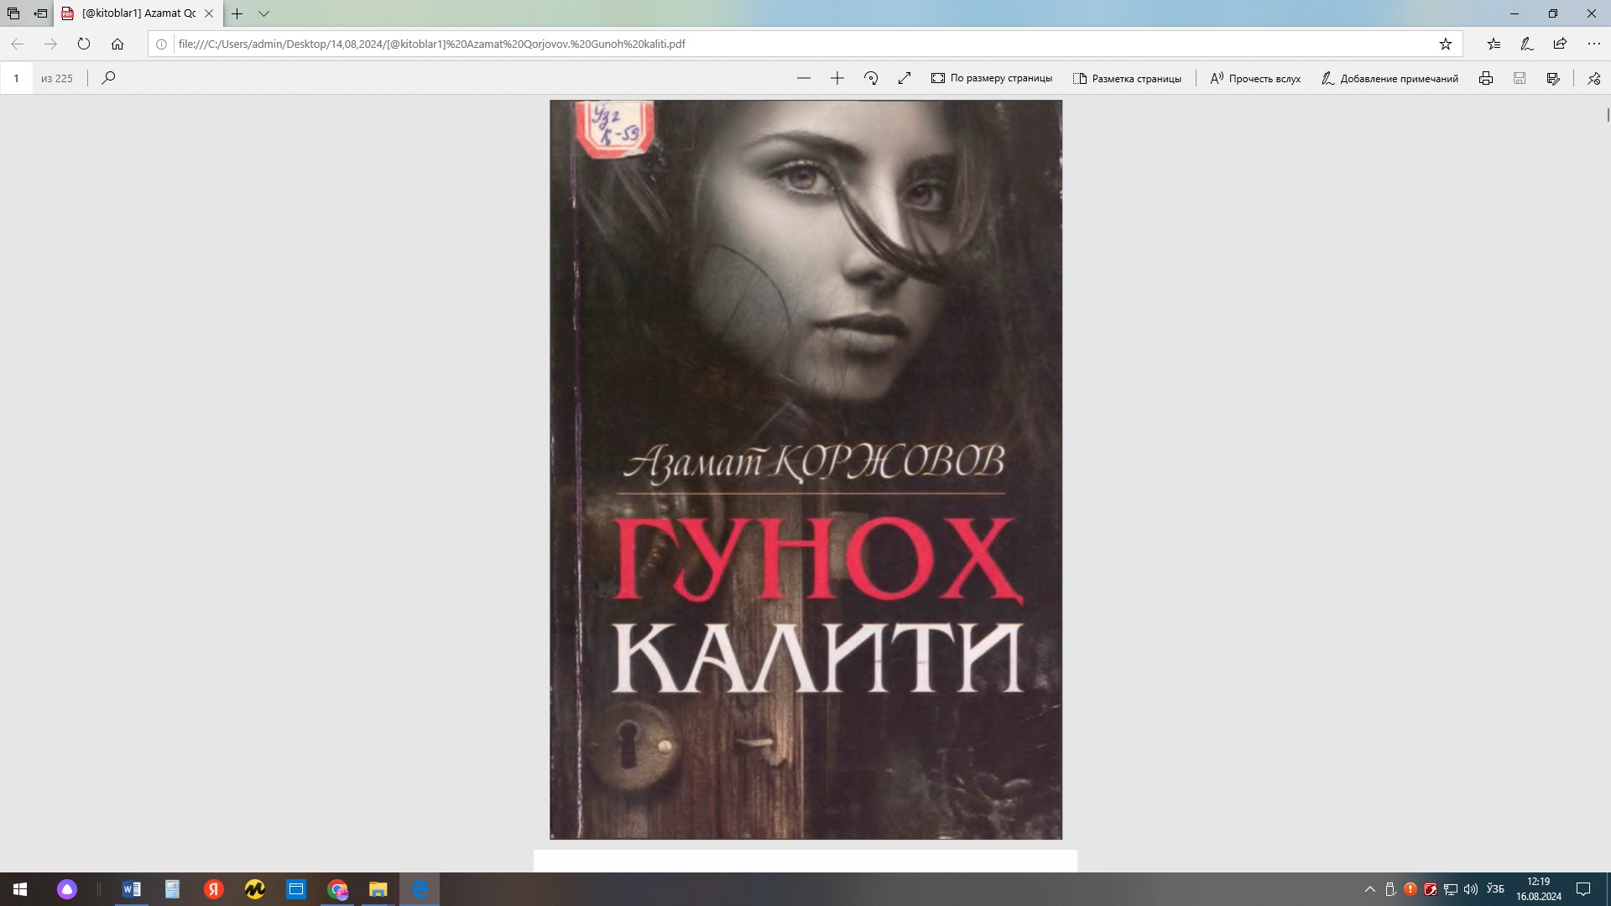Show hidden system tray icons

(x=1370, y=889)
